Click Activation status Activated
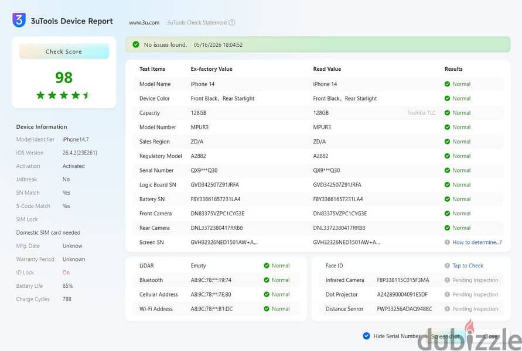The width and height of the screenshot is (522, 351). click(x=74, y=166)
